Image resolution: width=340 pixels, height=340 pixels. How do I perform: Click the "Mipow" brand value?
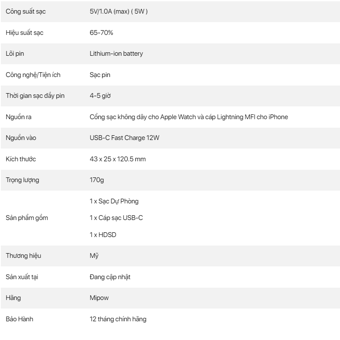(x=99, y=298)
